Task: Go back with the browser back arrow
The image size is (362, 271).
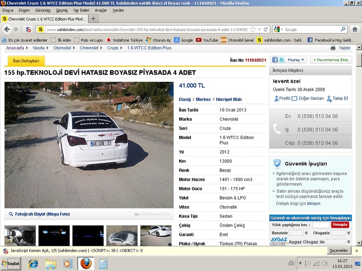Action: [x=7, y=29]
